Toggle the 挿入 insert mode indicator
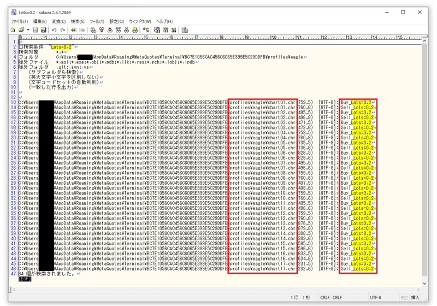The width and height of the screenshot is (437, 306). [x=415, y=298]
